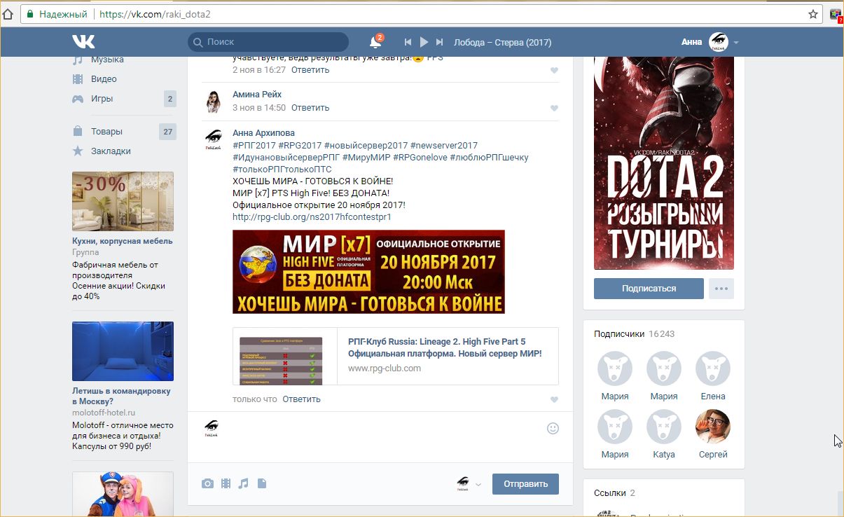Image resolution: width=844 pixels, height=517 pixels.
Task: Open subscriber Елена avatar
Action: click(713, 368)
